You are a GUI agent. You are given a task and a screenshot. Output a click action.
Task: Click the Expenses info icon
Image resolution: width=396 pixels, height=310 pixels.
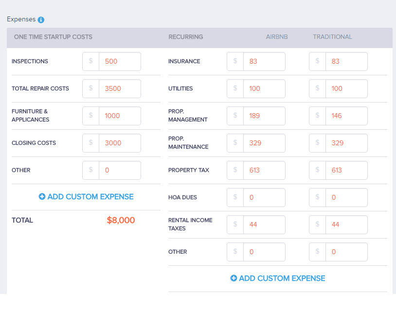click(41, 20)
